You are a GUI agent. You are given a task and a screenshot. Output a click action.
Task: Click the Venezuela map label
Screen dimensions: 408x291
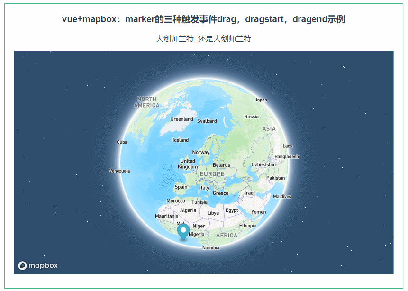pyautogui.click(x=119, y=171)
